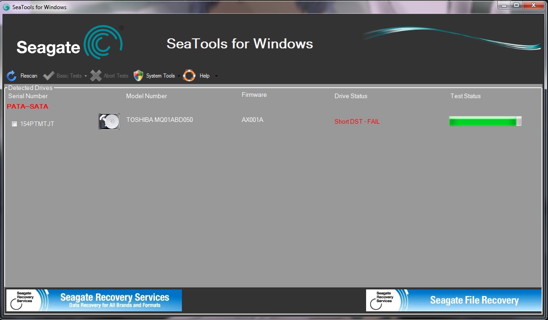Tick the checkbox for drive 154PTMTJT
Screen dimensions: 548x320
tap(14, 124)
